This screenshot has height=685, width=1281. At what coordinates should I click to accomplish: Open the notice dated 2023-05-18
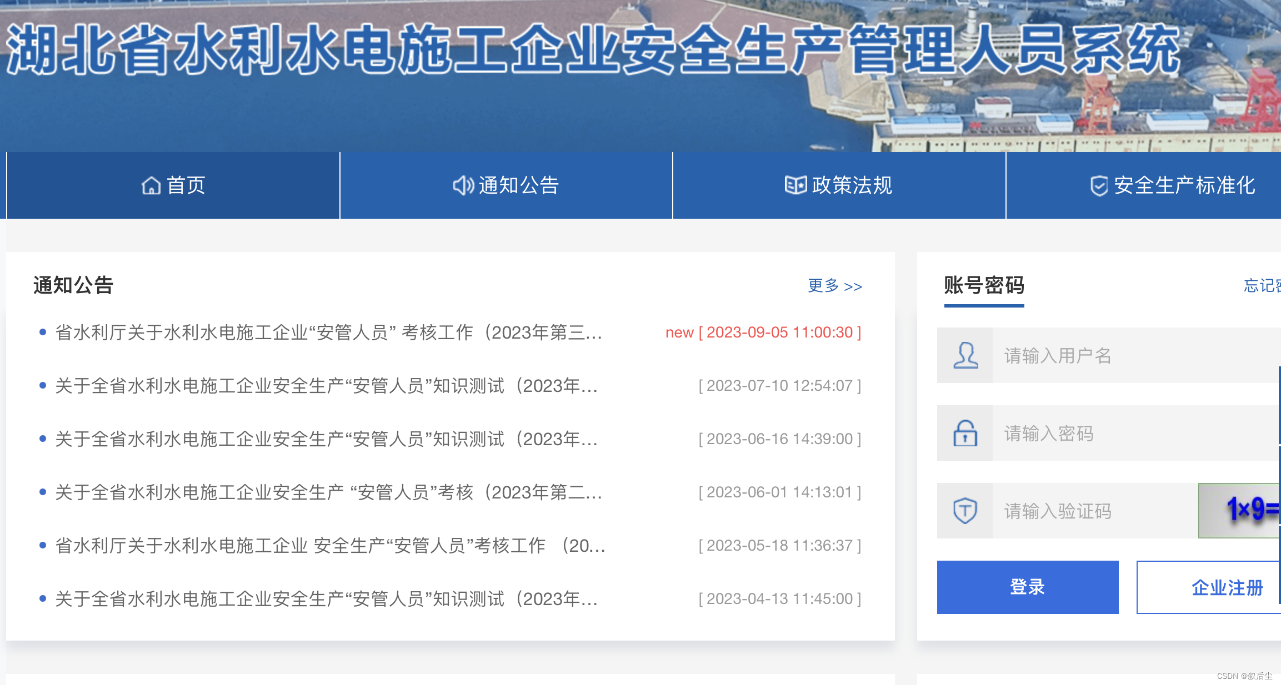(329, 546)
